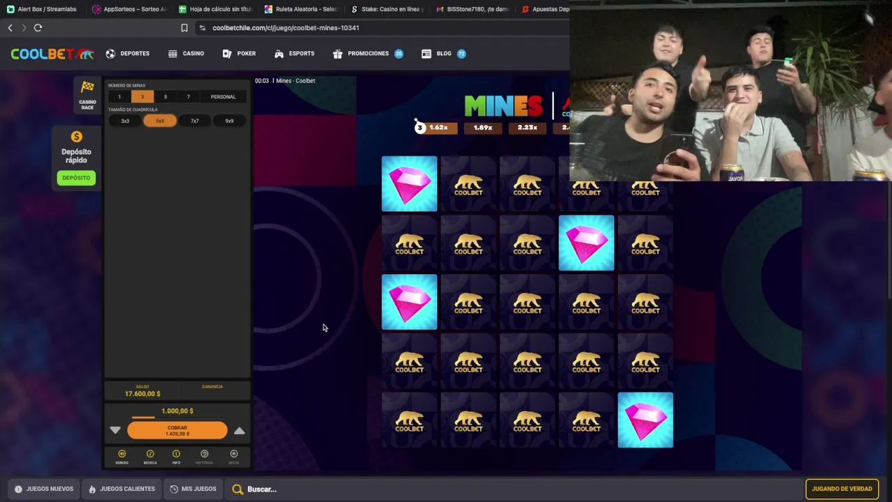Increase bet with the up arrow

pos(239,431)
